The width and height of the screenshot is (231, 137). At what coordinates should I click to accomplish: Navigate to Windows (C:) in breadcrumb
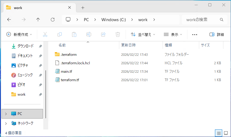[113, 20]
